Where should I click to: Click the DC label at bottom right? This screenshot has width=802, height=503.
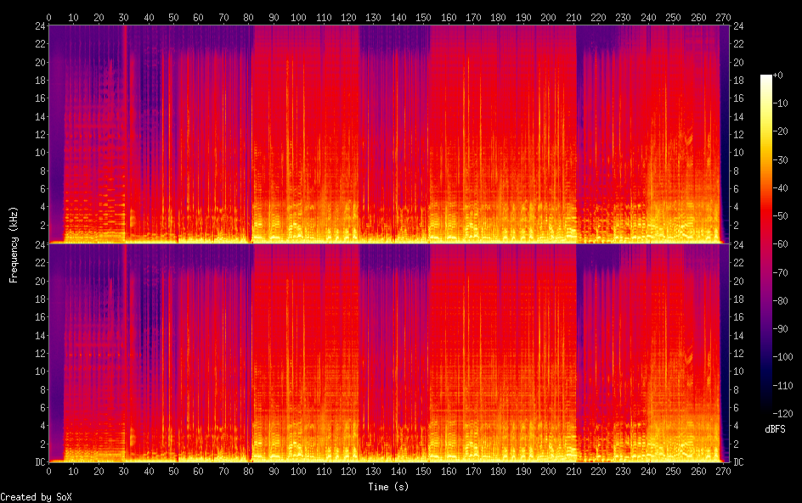738,461
